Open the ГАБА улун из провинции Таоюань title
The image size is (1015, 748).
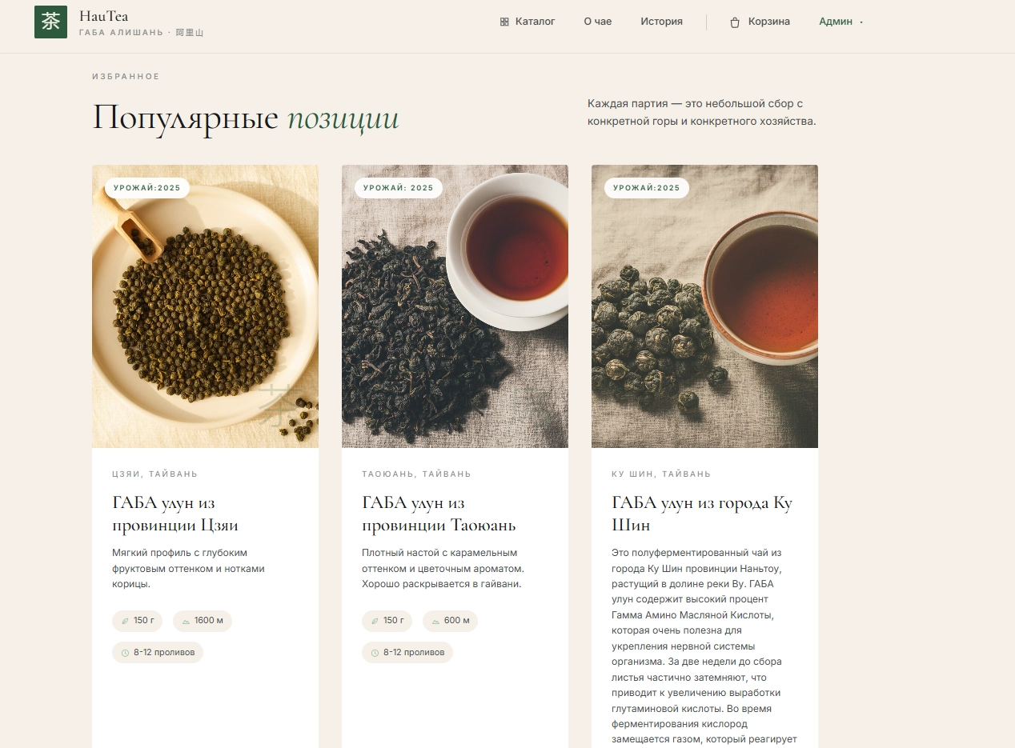[439, 514]
